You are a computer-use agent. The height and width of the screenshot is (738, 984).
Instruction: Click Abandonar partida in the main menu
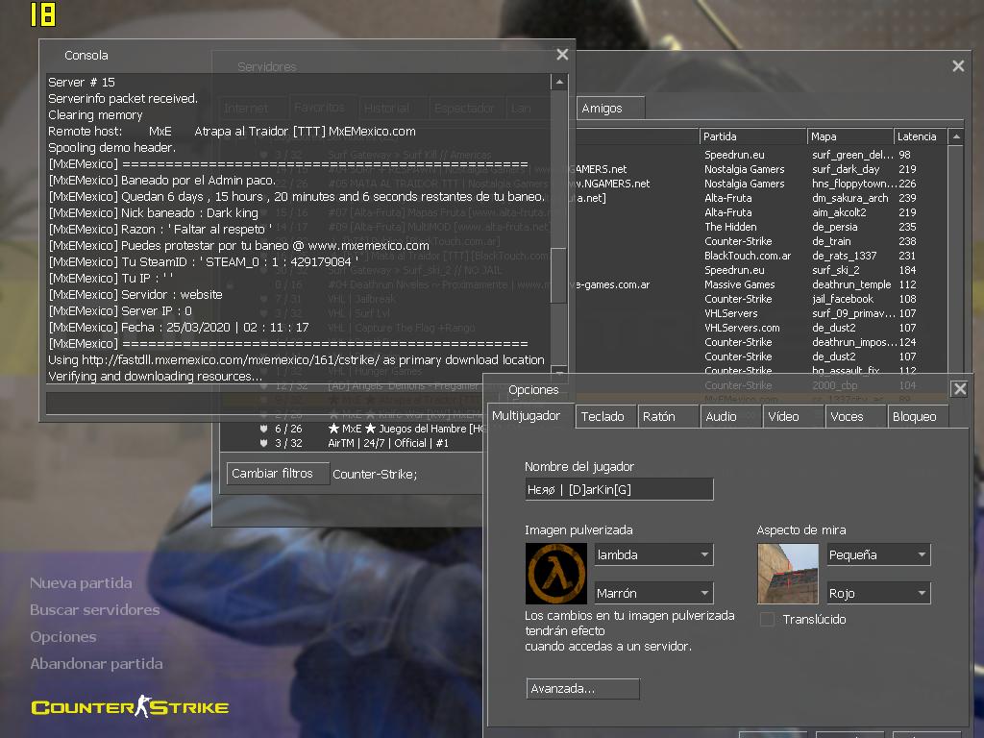pyautogui.click(x=97, y=664)
